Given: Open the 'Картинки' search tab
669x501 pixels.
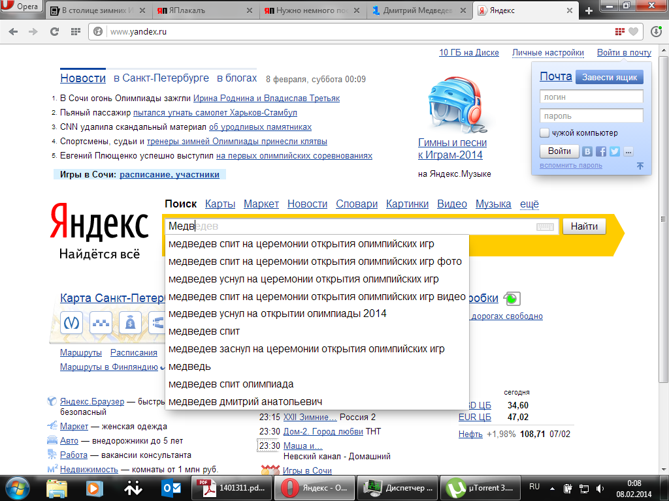Looking at the screenshot, I should coord(407,204).
